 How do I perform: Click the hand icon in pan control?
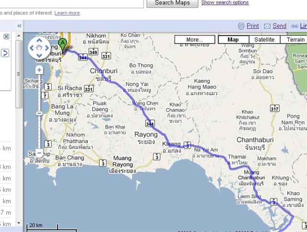click(39, 48)
